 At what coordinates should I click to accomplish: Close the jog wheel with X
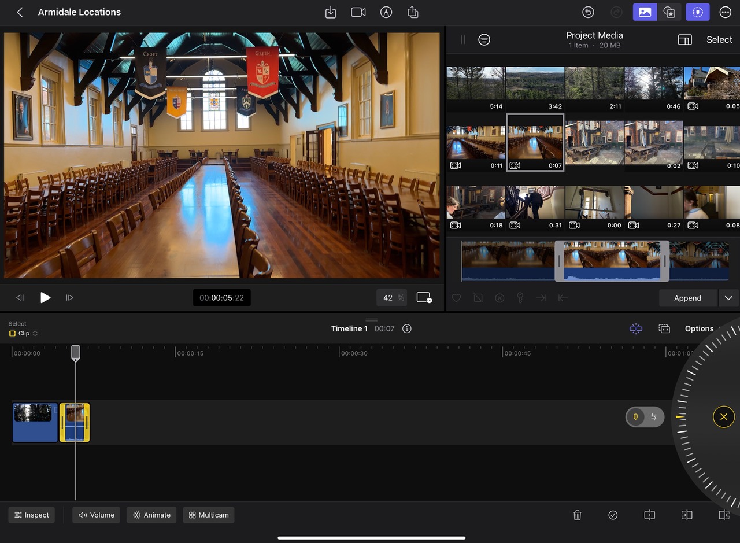click(723, 416)
